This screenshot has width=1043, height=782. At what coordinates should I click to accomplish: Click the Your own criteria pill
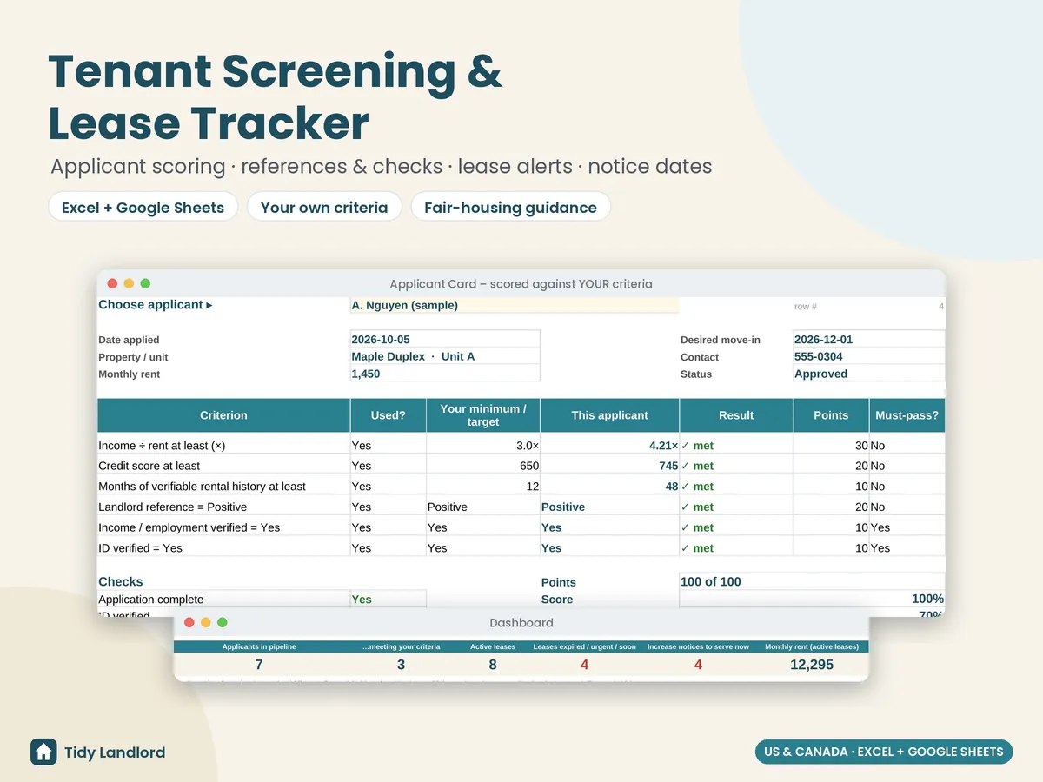click(x=324, y=208)
